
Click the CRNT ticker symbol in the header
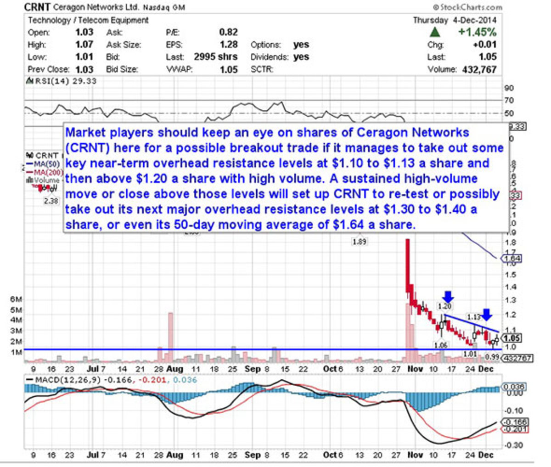38,7
